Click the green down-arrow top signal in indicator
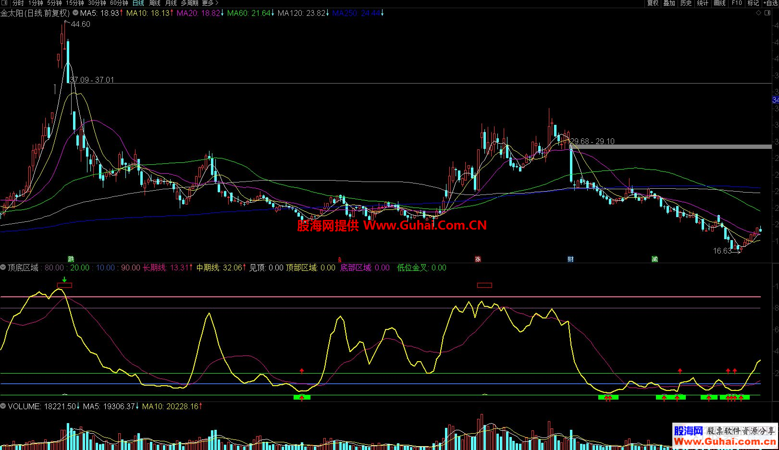 pyautogui.click(x=64, y=280)
